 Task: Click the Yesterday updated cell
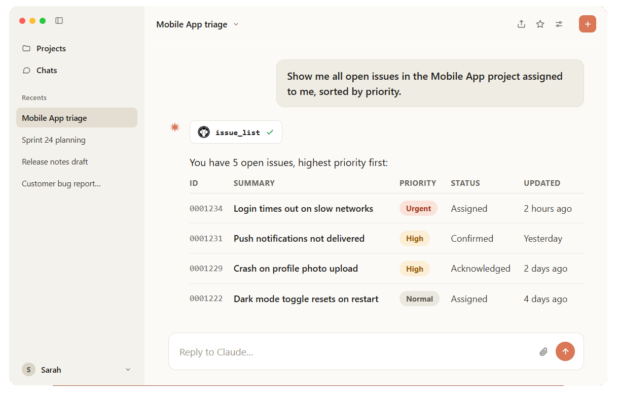543,238
